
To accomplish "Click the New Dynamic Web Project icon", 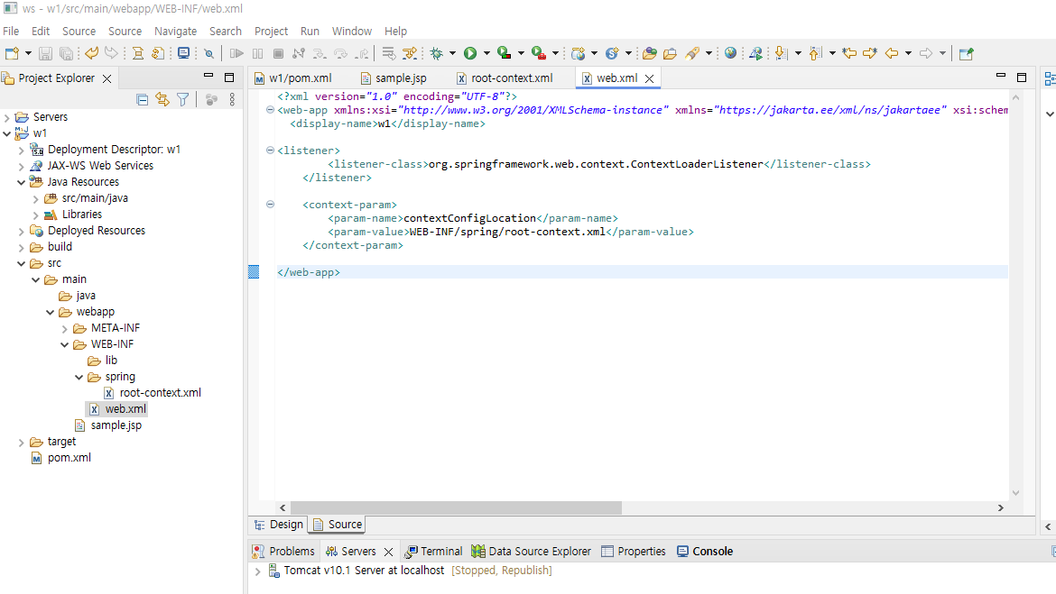I will click(x=579, y=54).
